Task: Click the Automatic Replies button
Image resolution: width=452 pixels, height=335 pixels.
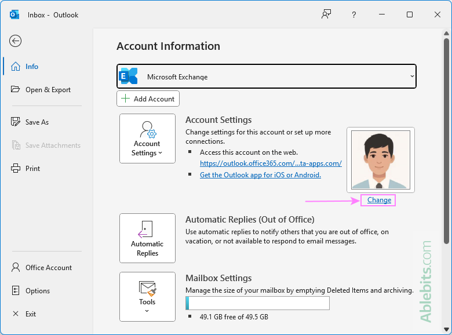Action: 147,238
